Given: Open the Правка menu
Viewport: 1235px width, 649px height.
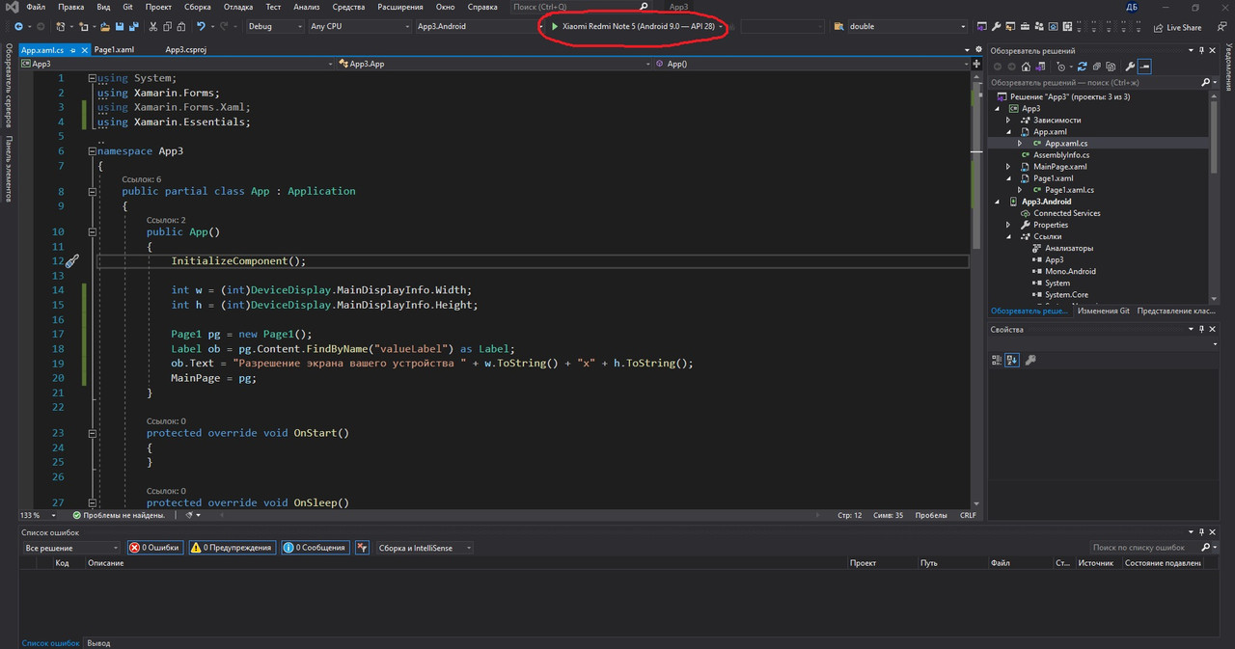Looking at the screenshot, I should (70, 7).
